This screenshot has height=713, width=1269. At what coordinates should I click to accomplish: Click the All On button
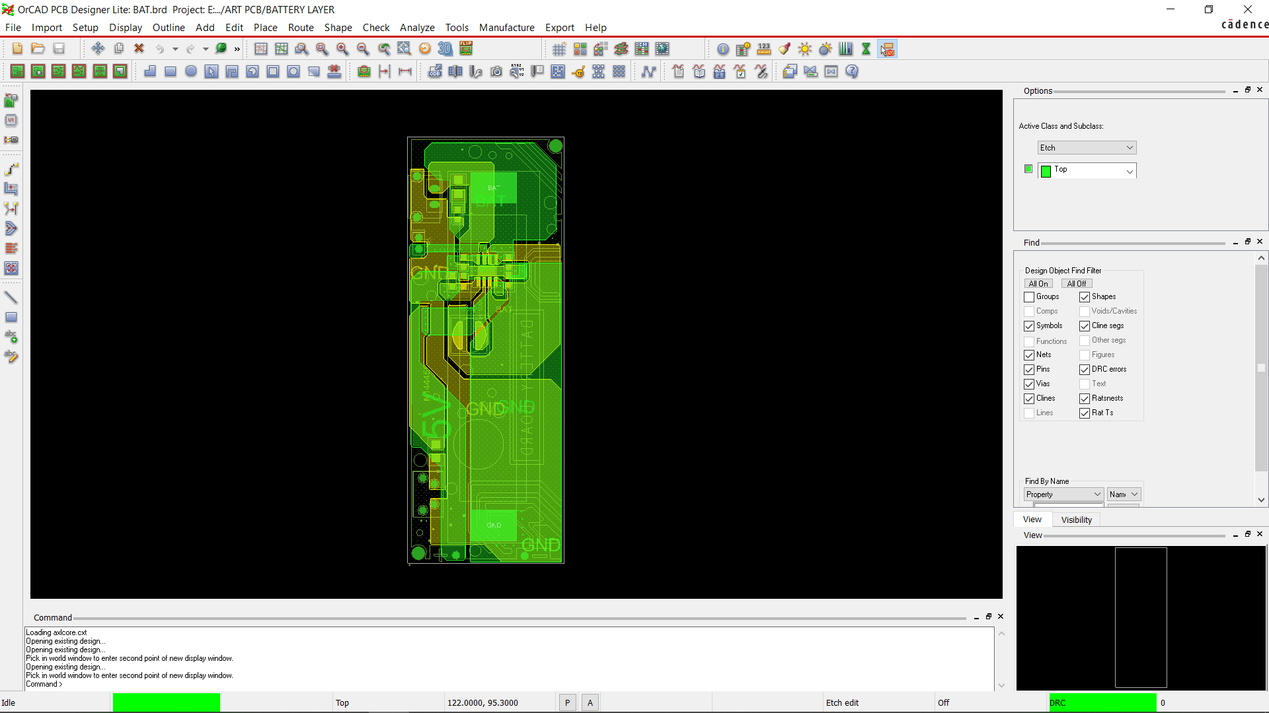point(1038,284)
